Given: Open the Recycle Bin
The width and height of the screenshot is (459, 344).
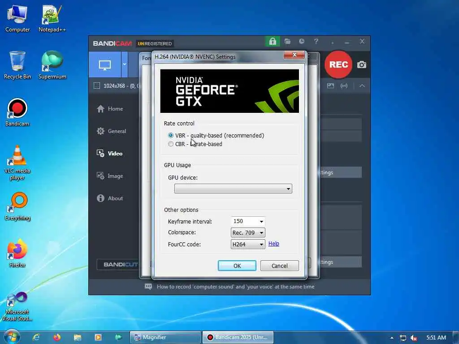Looking at the screenshot, I should tap(17, 65).
